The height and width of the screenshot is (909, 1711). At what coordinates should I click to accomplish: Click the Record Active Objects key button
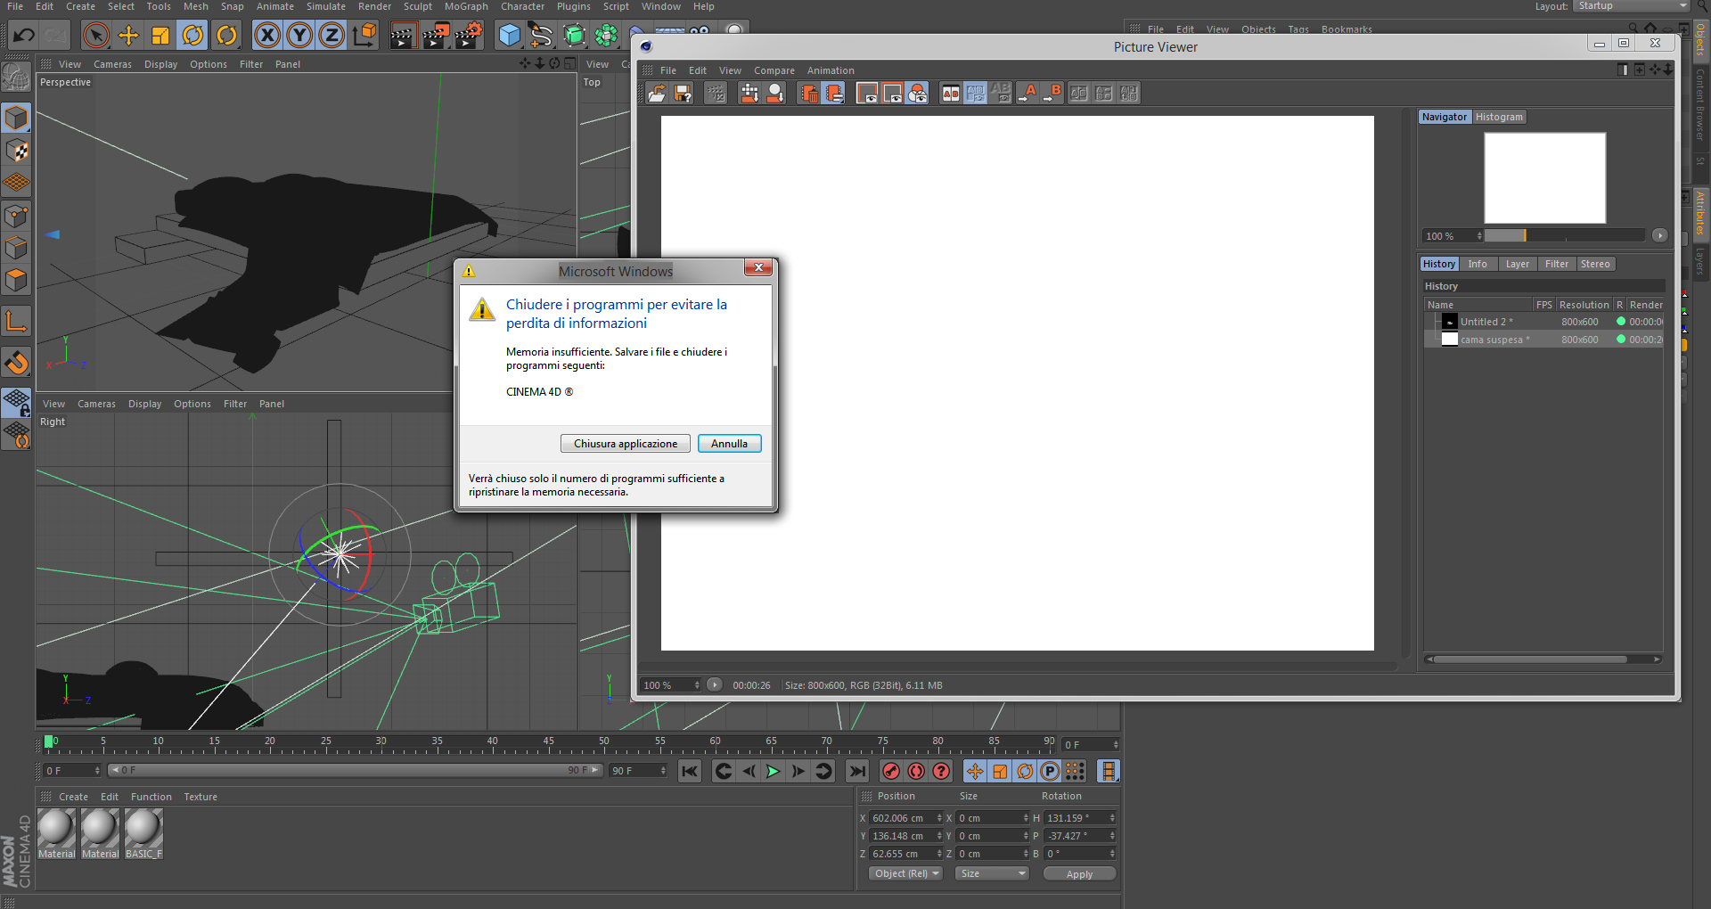click(891, 772)
